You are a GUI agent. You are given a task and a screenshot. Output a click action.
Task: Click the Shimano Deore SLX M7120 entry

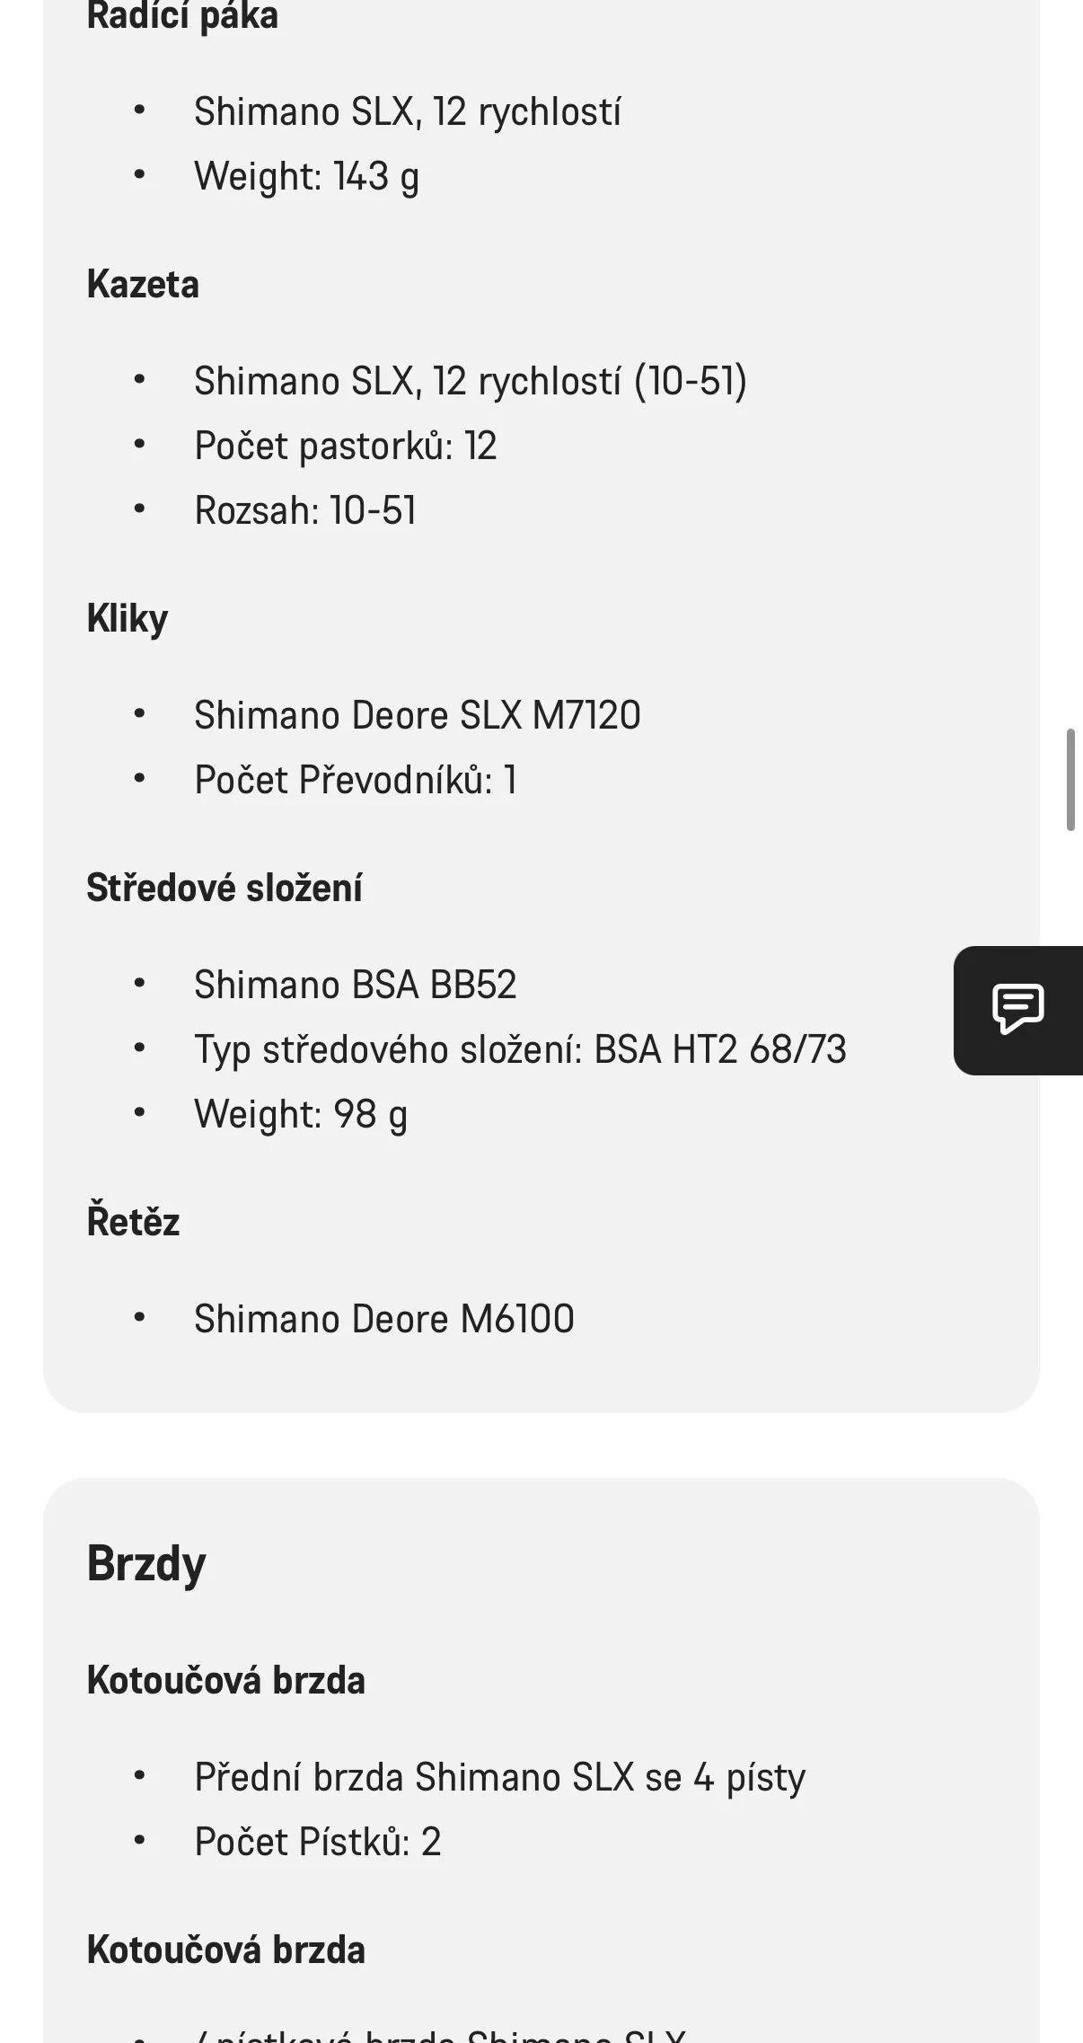tap(417, 715)
